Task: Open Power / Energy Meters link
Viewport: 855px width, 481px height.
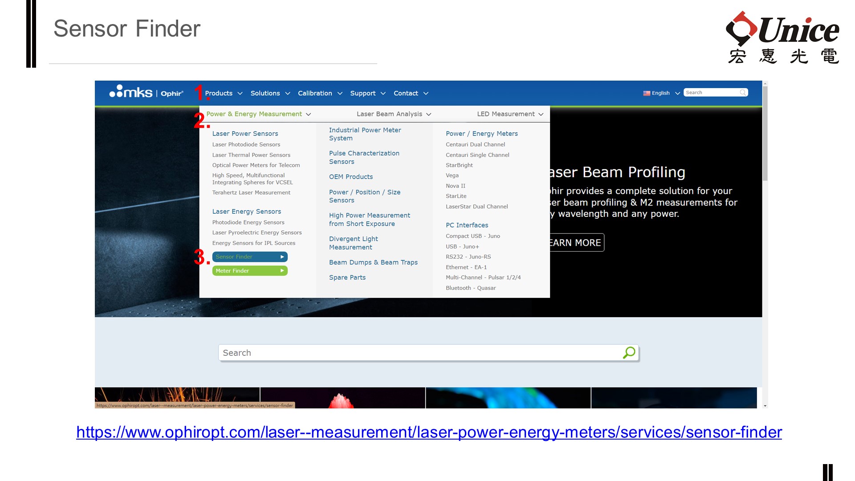Action: coord(482,134)
